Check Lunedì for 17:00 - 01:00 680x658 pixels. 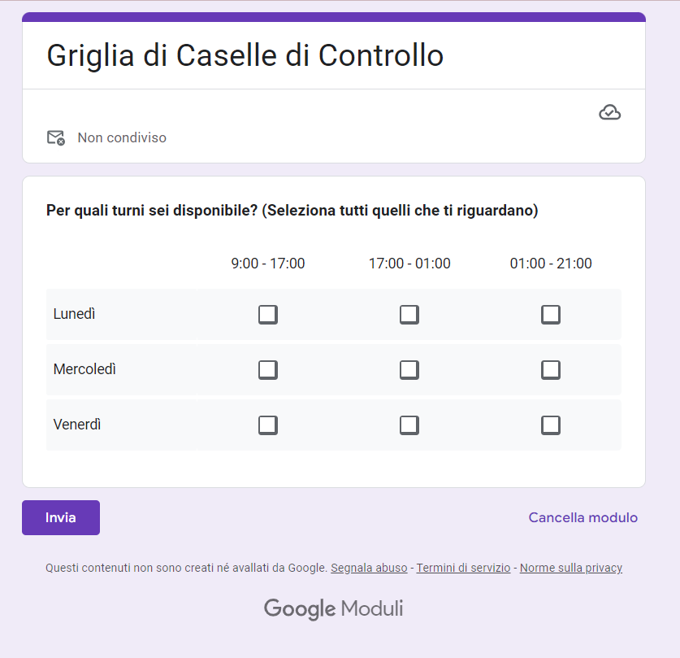(x=409, y=315)
